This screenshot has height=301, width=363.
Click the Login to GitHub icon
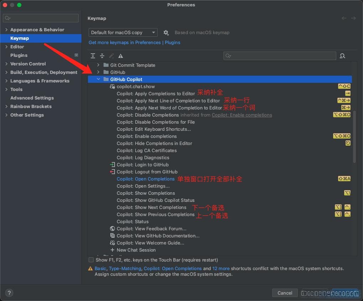[x=112, y=165]
